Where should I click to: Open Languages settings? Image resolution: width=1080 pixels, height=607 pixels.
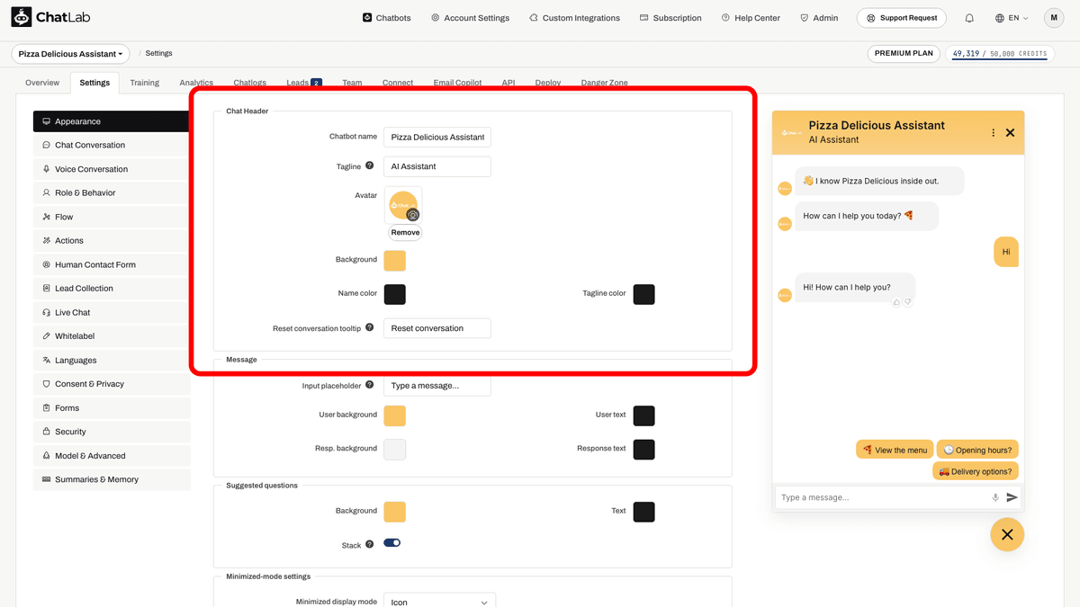tap(112, 360)
